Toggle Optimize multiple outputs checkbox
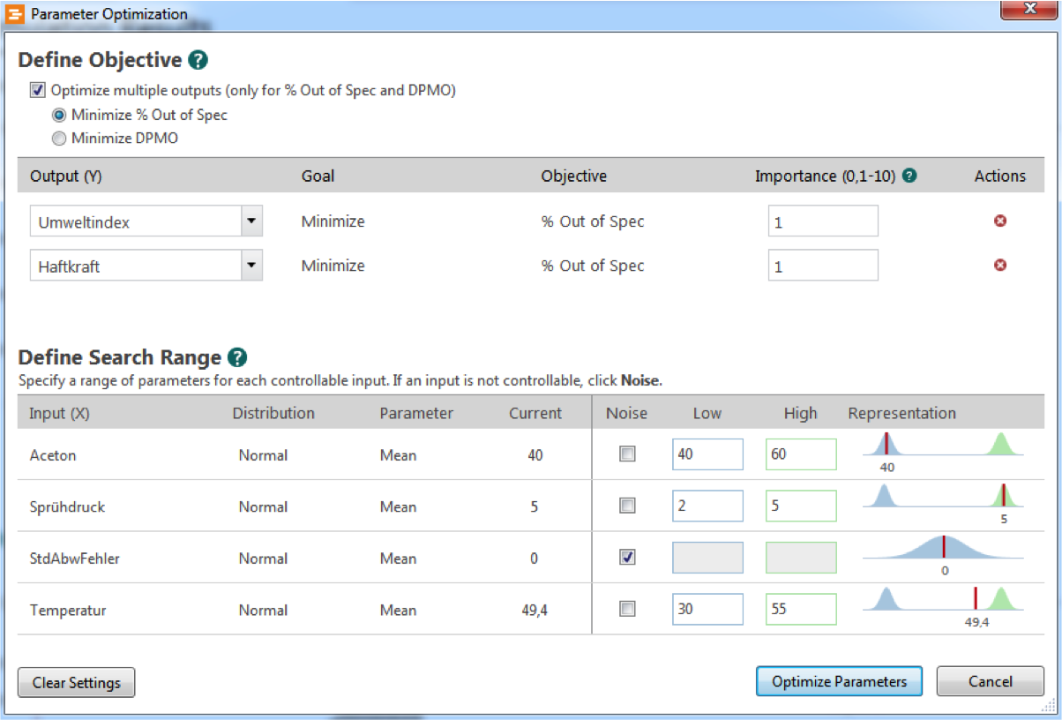The image size is (1062, 720). [38, 90]
